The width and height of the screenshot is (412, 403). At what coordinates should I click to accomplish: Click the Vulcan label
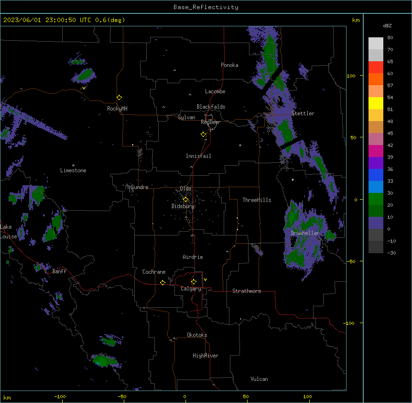pyautogui.click(x=260, y=379)
